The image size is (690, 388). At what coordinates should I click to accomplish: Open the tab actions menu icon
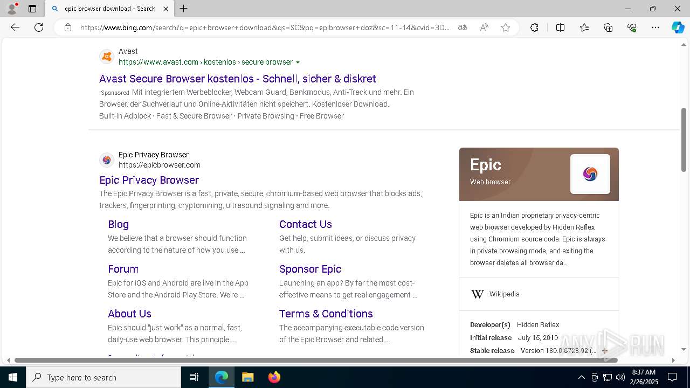click(x=32, y=9)
